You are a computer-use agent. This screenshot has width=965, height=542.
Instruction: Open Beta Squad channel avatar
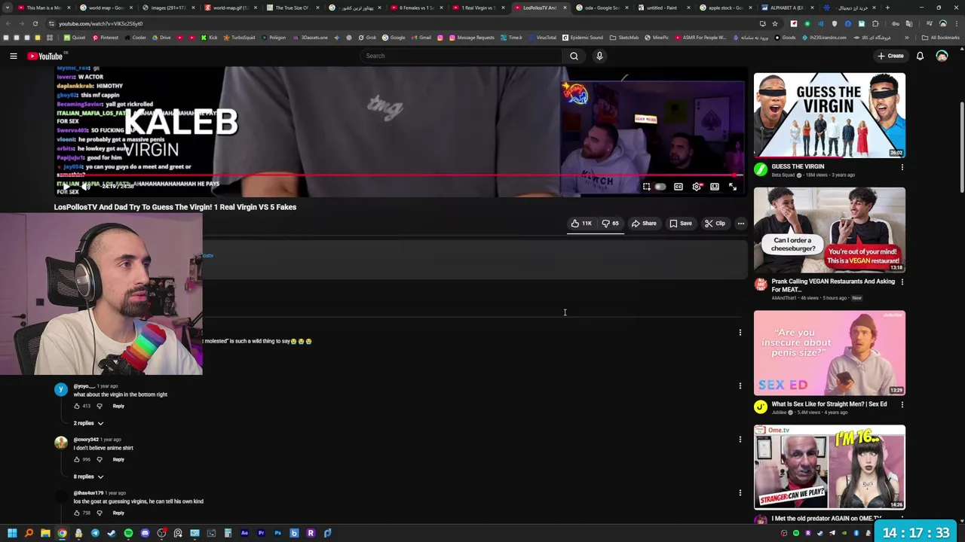click(x=761, y=170)
